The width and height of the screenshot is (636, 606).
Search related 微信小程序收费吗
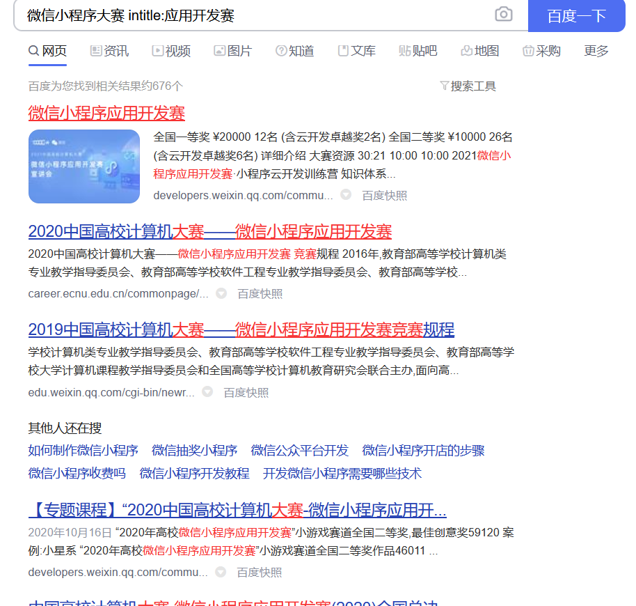77,473
